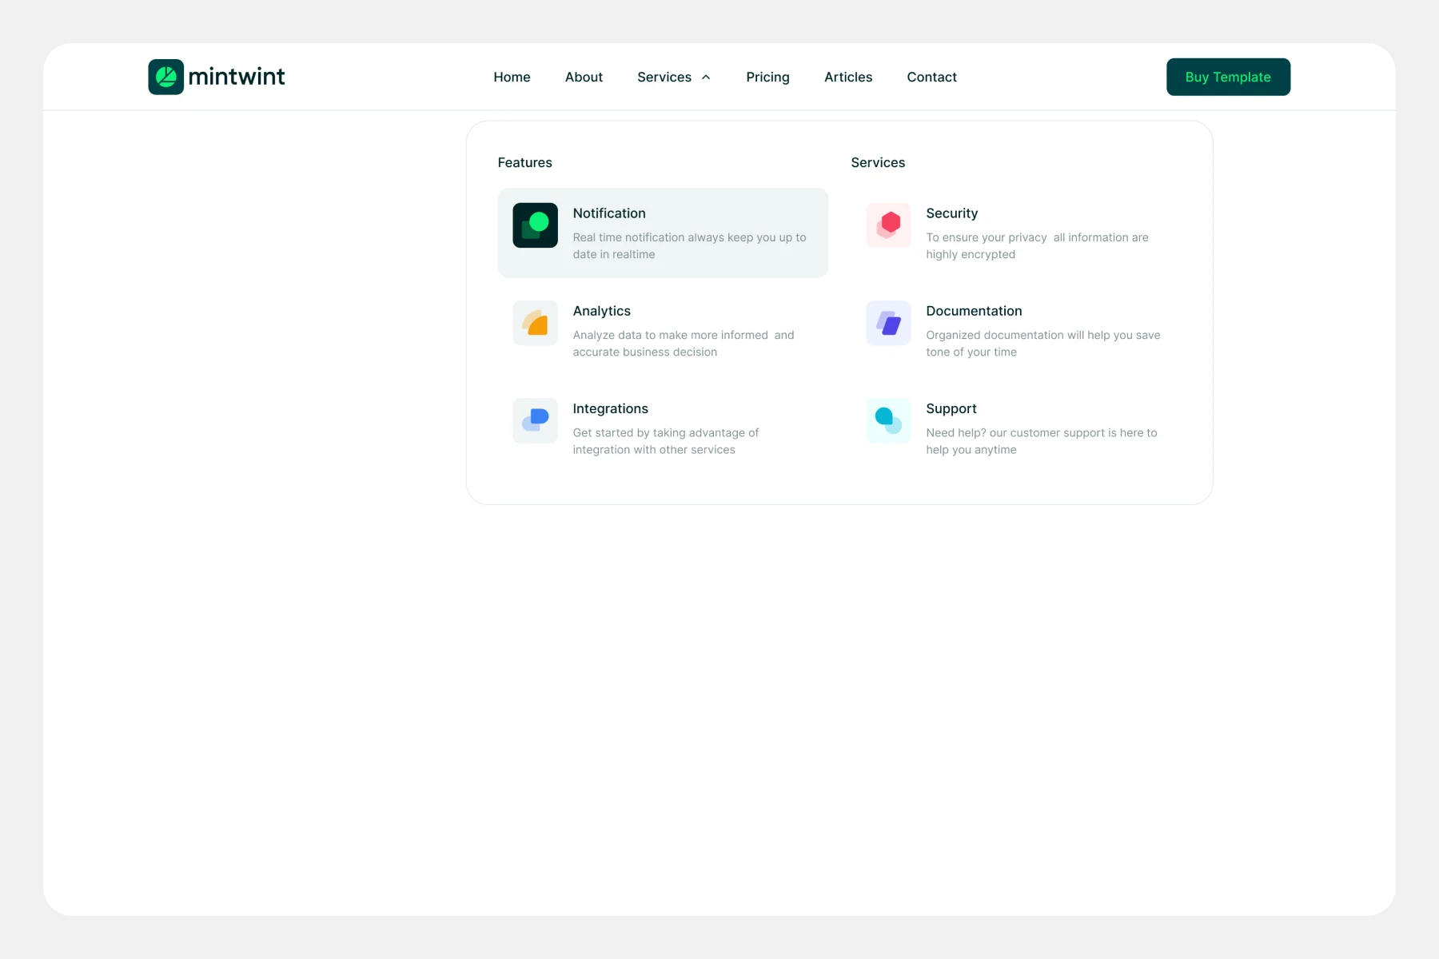Screen dimensions: 1439x959
Task: Go to the Home page
Action: [x=512, y=78]
